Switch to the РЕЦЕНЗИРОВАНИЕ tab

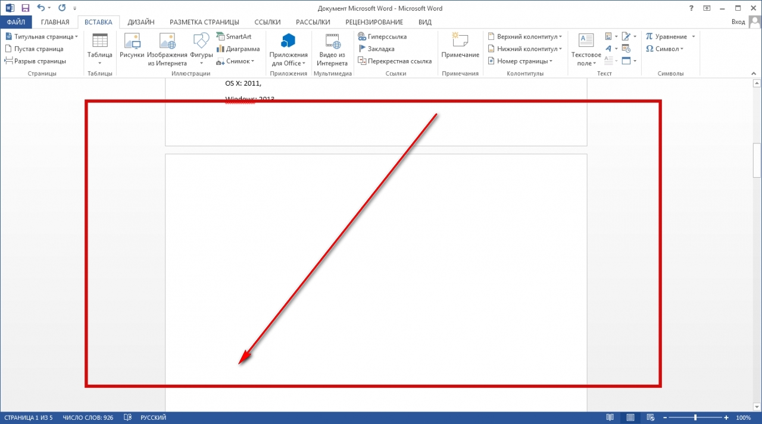(x=374, y=22)
